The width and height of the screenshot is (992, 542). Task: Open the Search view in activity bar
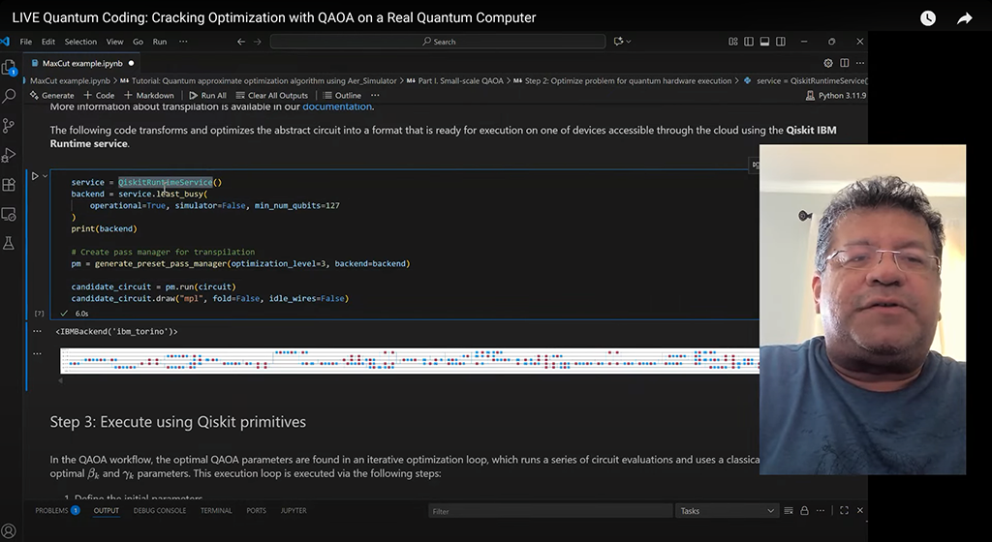[x=10, y=97]
